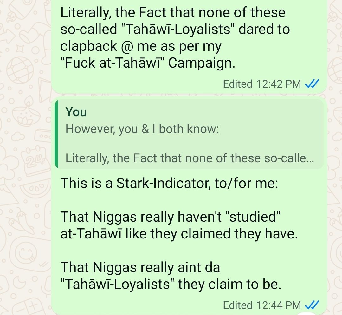342x315 pixels.
Task: Tap the blue read-receipt checkmarks at 12:44 PM
Action: pos(312,305)
